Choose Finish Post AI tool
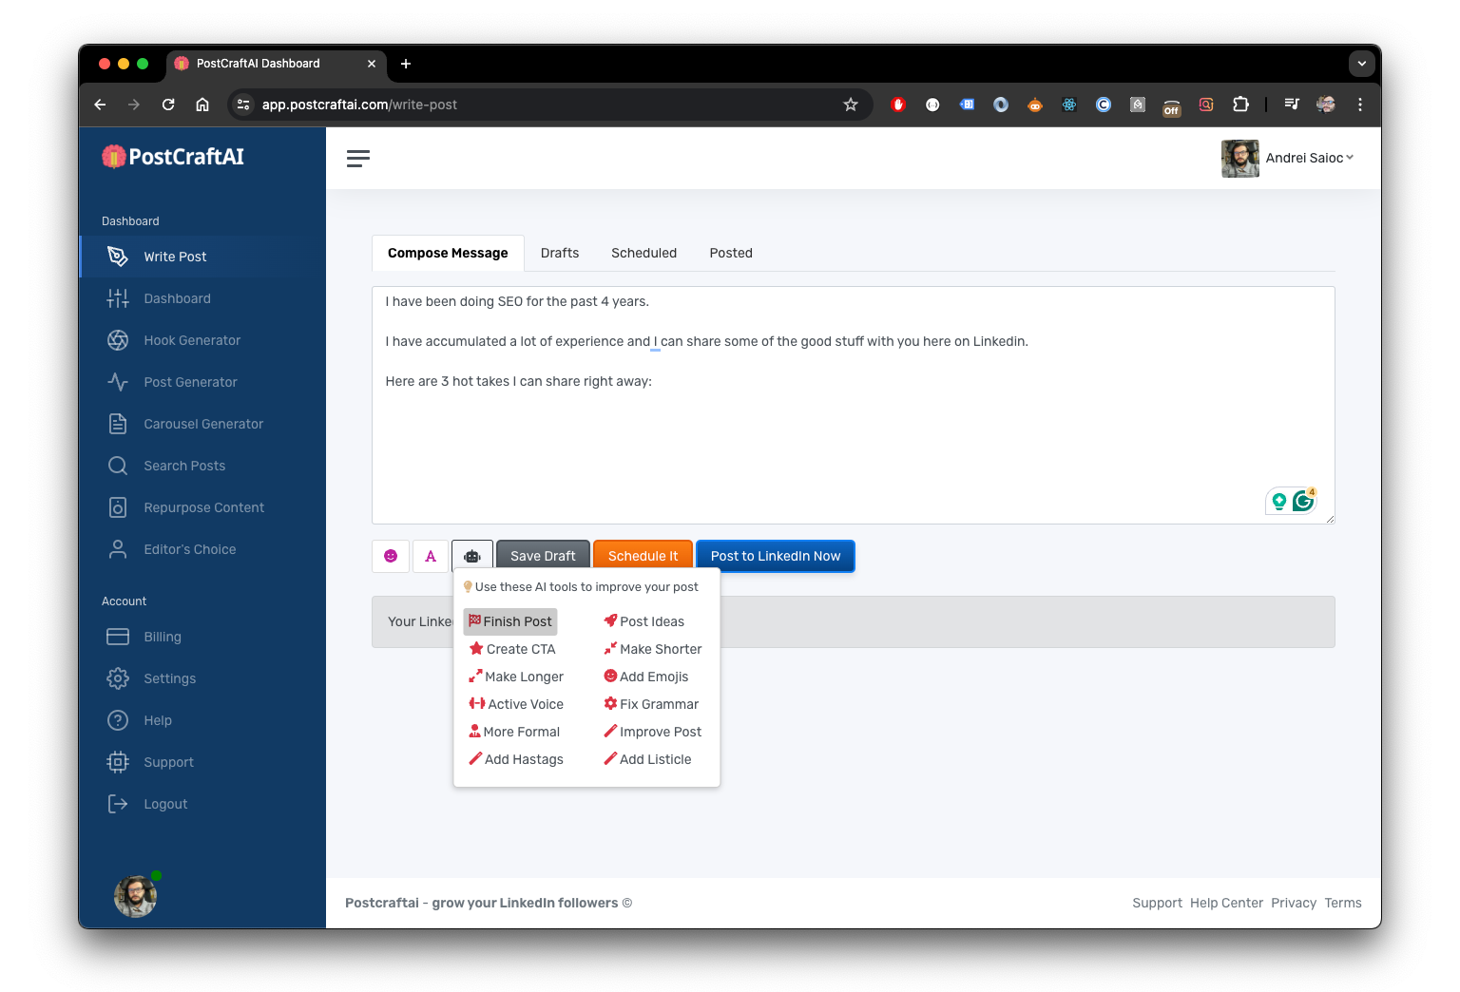This screenshot has height=992, width=1460. pyautogui.click(x=510, y=621)
